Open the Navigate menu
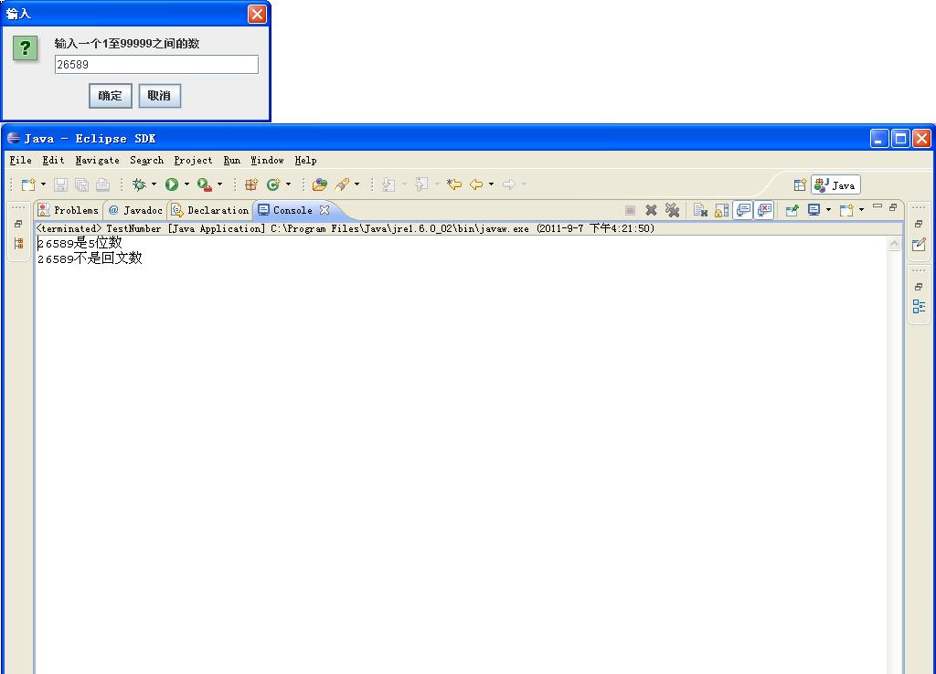 coord(97,160)
